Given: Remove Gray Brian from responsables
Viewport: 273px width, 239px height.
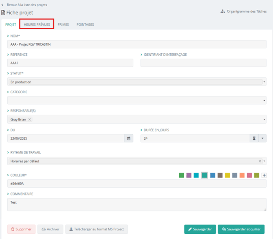Looking at the screenshot, I should pos(30,120).
